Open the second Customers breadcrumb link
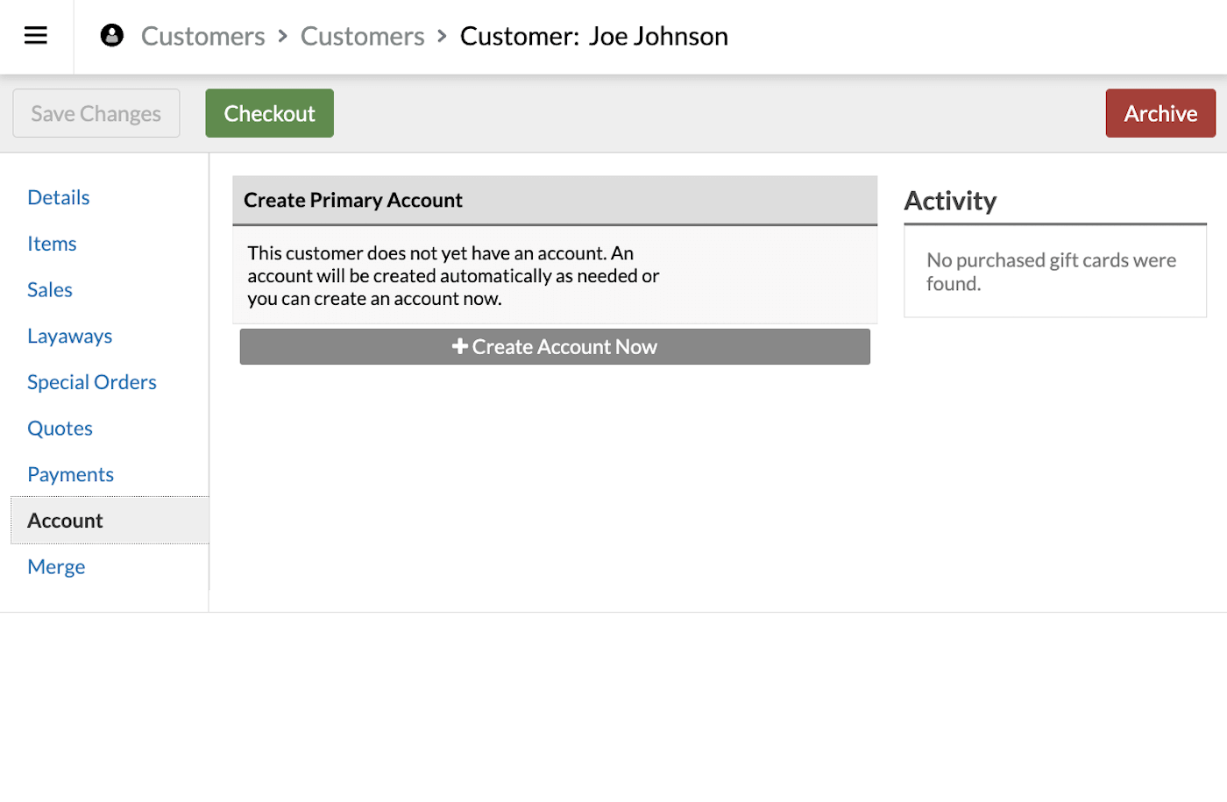 pyautogui.click(x=362, y=36)
